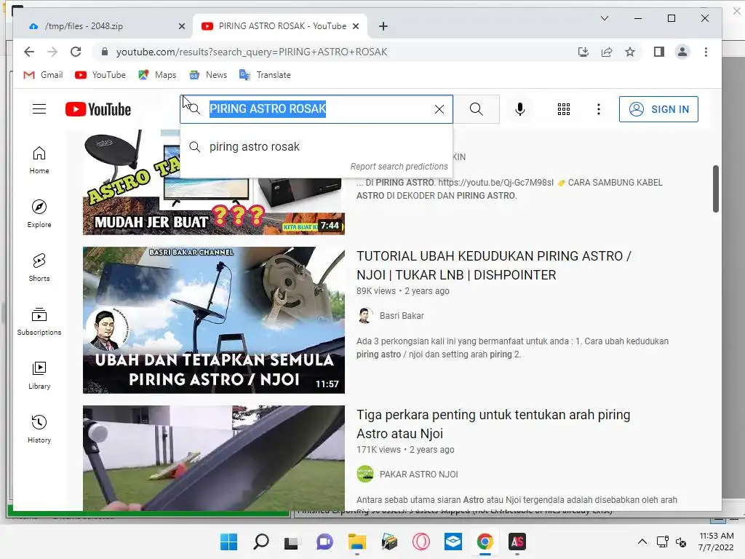The height and width of the screenshot is (559, 745).
Task: Open the YouTube hamburger guide menu
Action: tap(39, 109)
